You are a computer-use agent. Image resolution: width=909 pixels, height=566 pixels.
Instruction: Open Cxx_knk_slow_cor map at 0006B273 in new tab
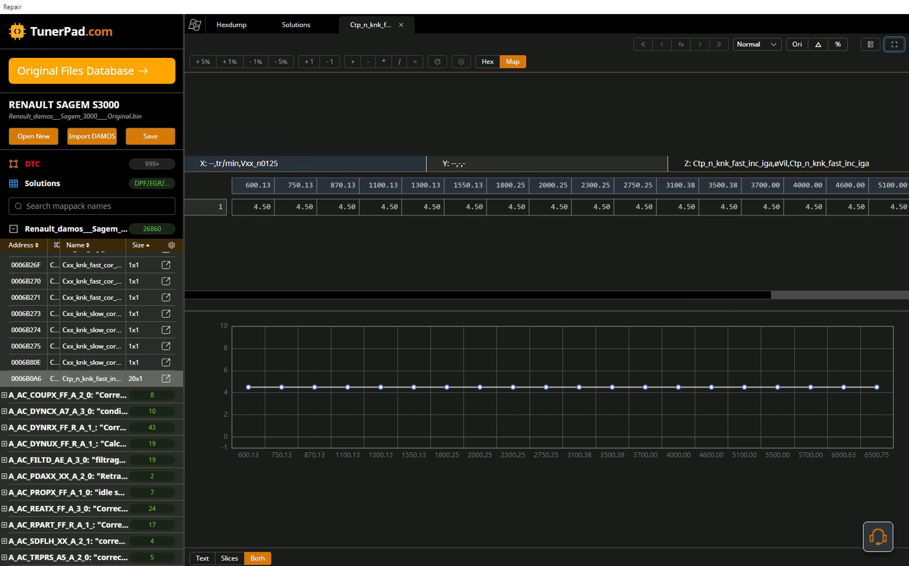tap(166, 314)
